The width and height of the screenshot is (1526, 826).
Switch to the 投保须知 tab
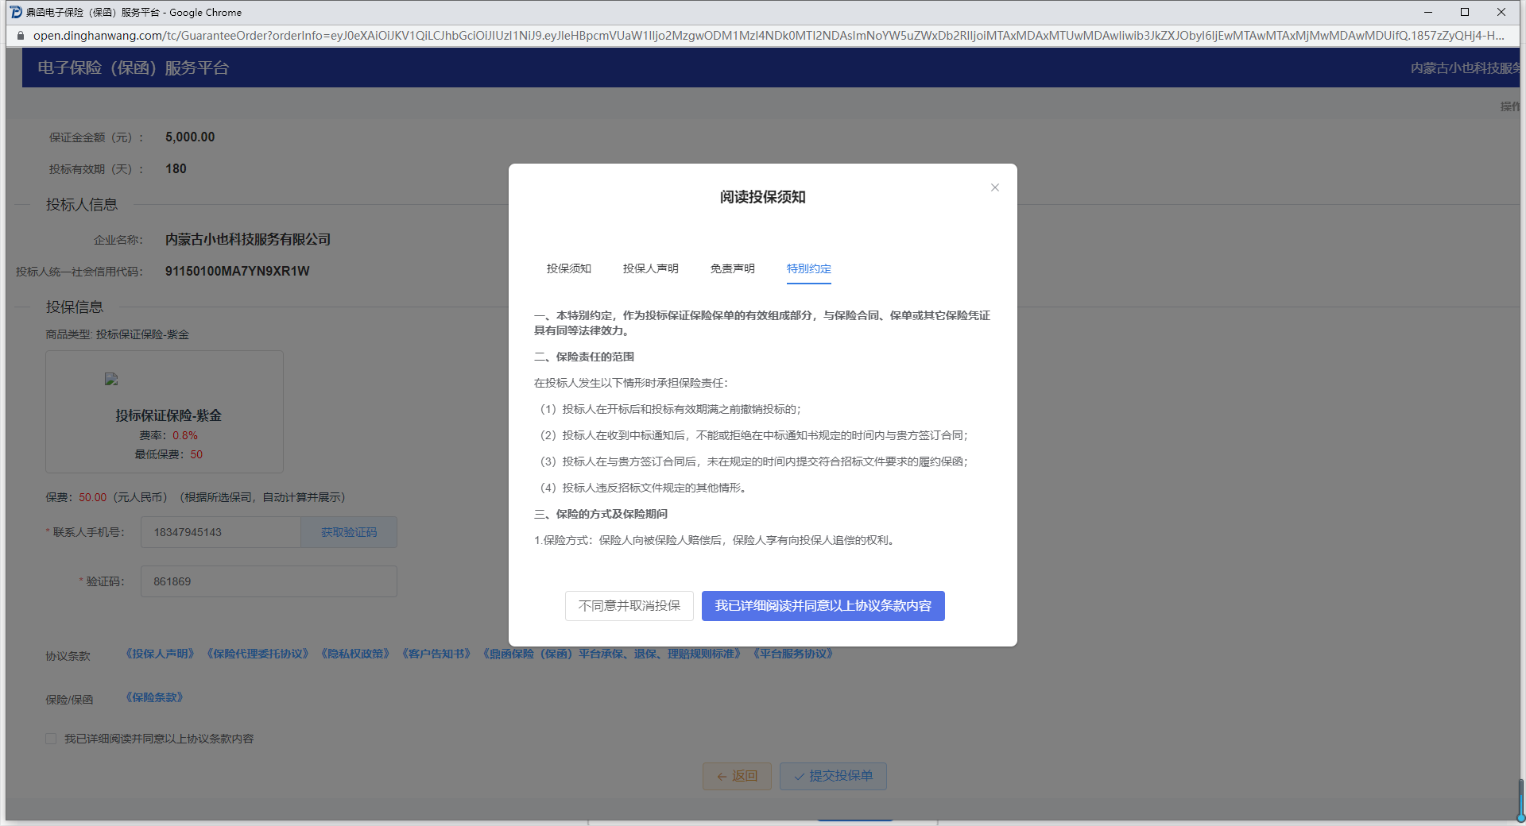coord(569,268)
